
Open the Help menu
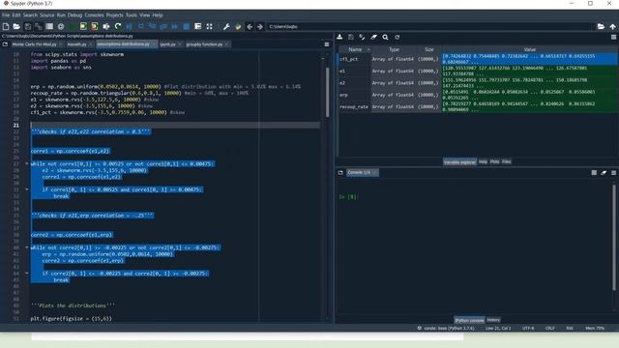pyautogui.click(x=158, y=15)
